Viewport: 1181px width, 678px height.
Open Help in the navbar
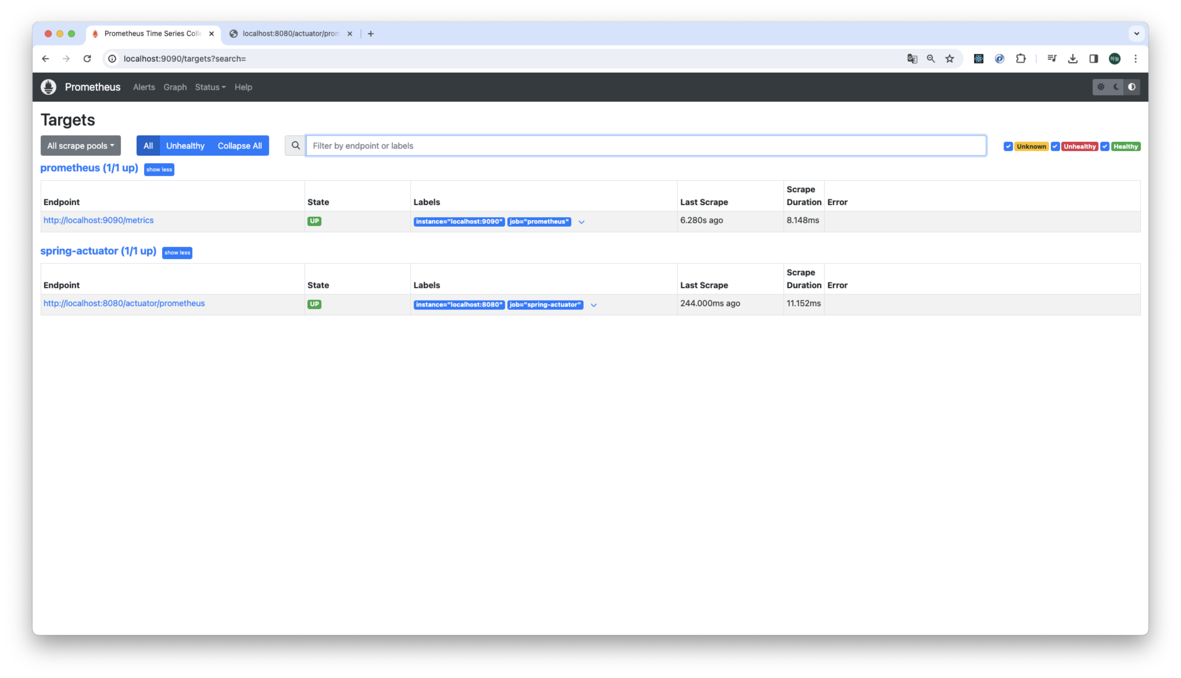[243, 87]
